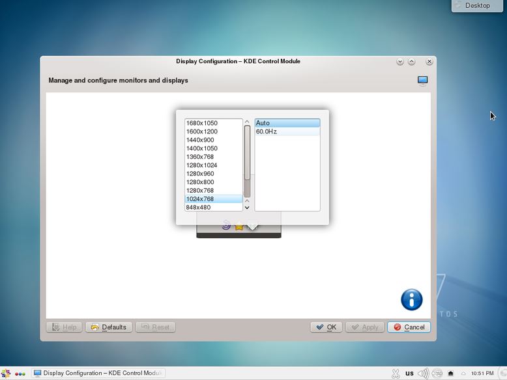Select the 1680x1050 resolution
The height and width of the screenshot is (380, 507).
pyautogui.click(x=213, y=123)
